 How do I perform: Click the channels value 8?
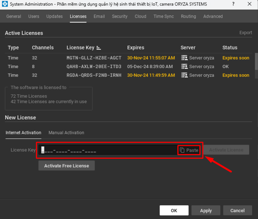33,67
